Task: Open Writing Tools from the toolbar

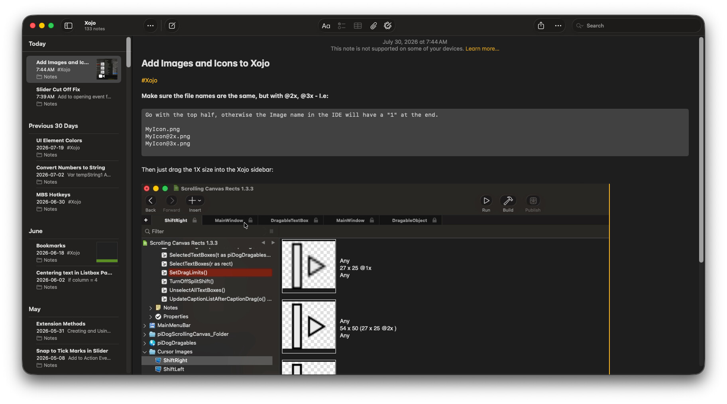Action: point(388,26)
